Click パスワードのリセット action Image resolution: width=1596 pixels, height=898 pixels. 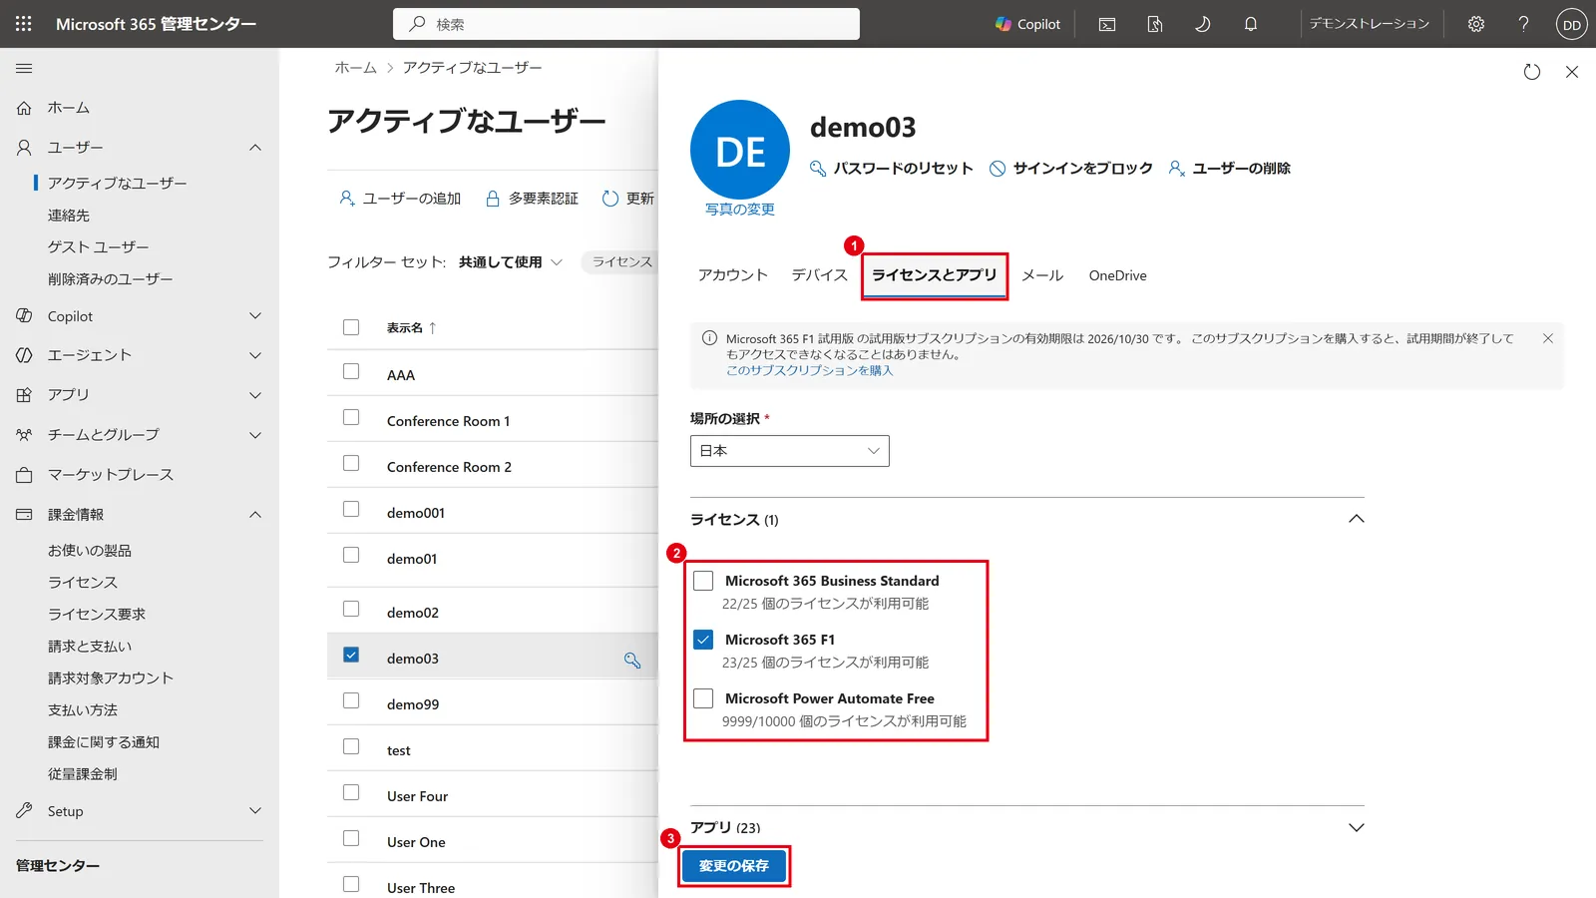coord(891,169)
